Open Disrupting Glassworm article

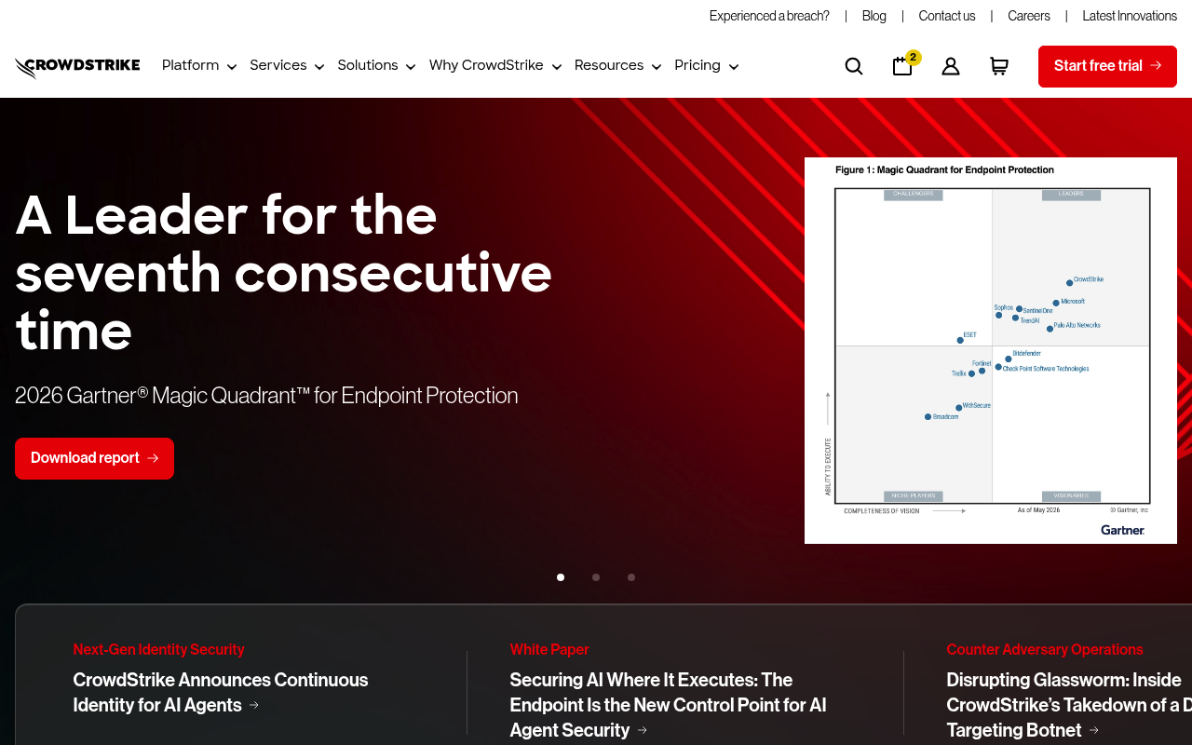(x=1069, y=705)
